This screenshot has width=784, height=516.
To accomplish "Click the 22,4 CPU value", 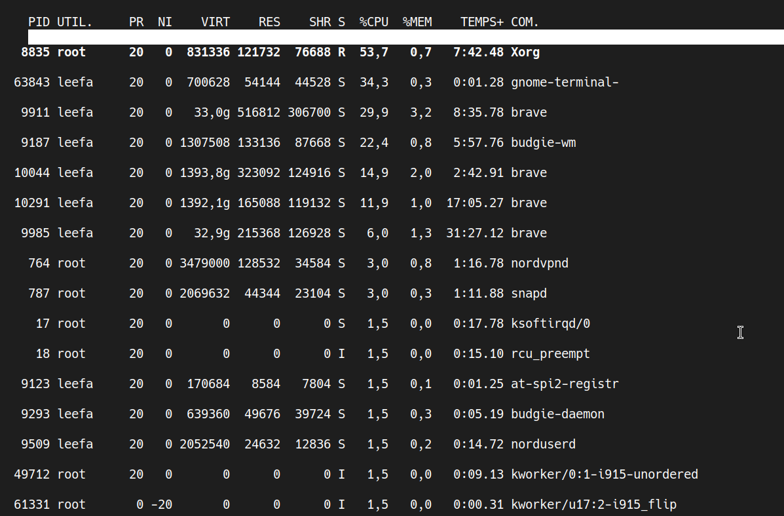I will [x=373, y=143].
